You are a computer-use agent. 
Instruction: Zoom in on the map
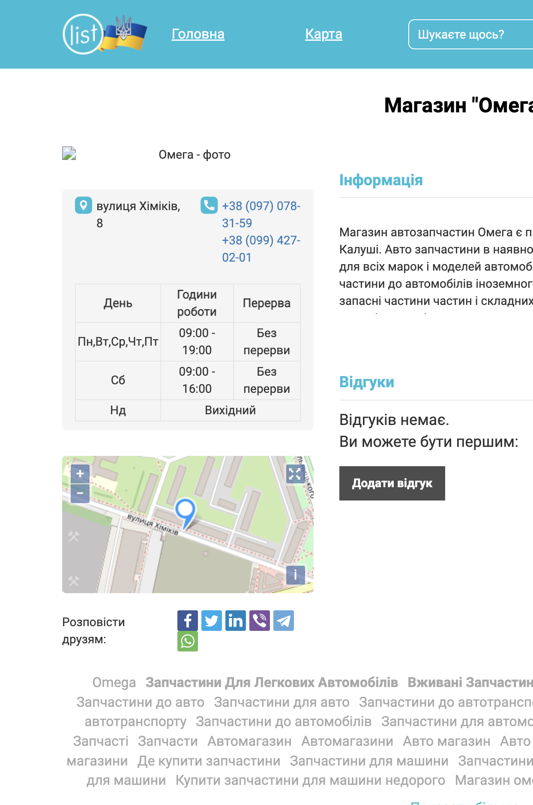(x=80, y=474)
